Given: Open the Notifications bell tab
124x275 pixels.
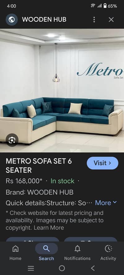Looking at the screenshot, I should [77, 253].
